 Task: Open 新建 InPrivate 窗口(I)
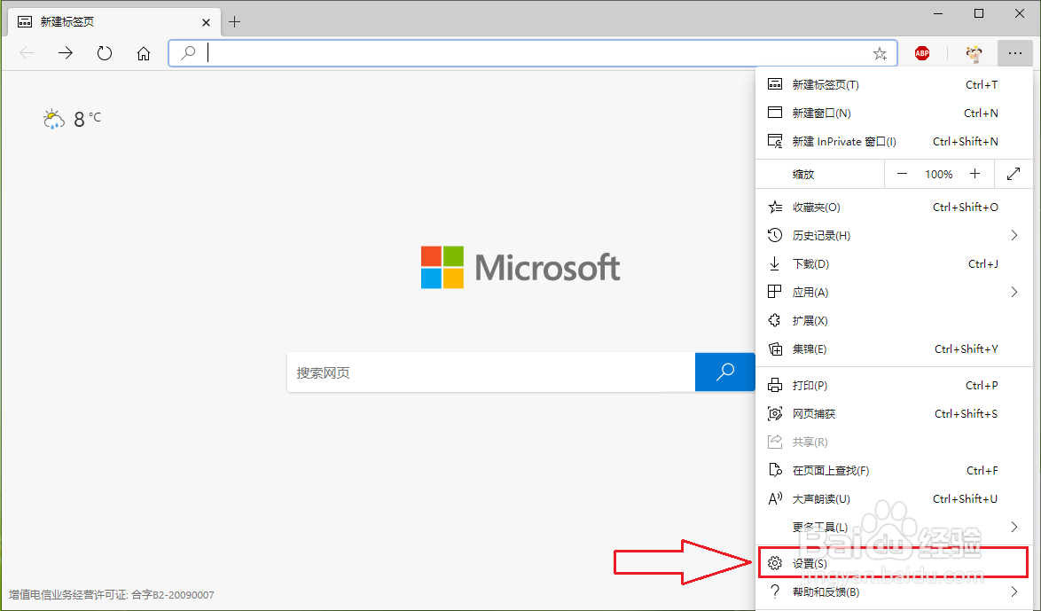[895, 142]
